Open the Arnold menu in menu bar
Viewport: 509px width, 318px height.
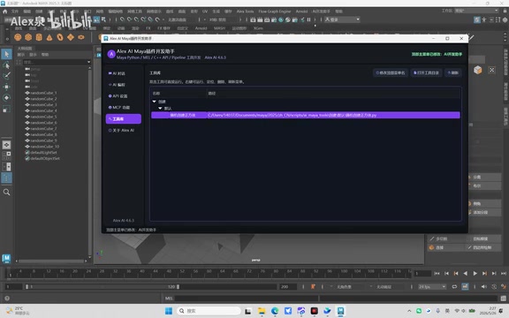click(x=301, y=11)
